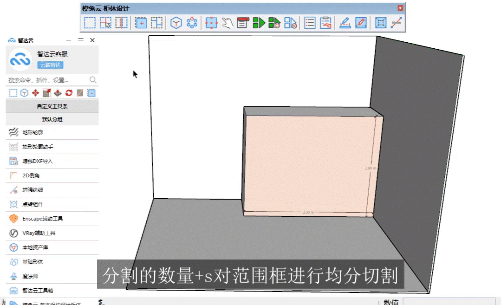Open the 智达云 search magnifier icon
This screenshot has height=305, width=501.
point(93,80)
